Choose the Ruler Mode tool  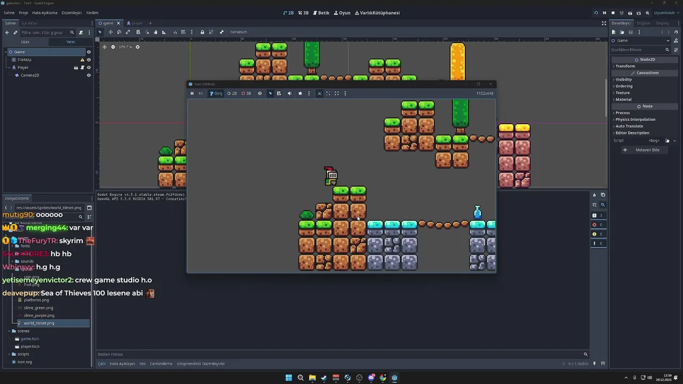[x=164, y=32]
